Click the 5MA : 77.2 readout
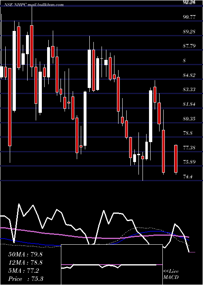 24,271
